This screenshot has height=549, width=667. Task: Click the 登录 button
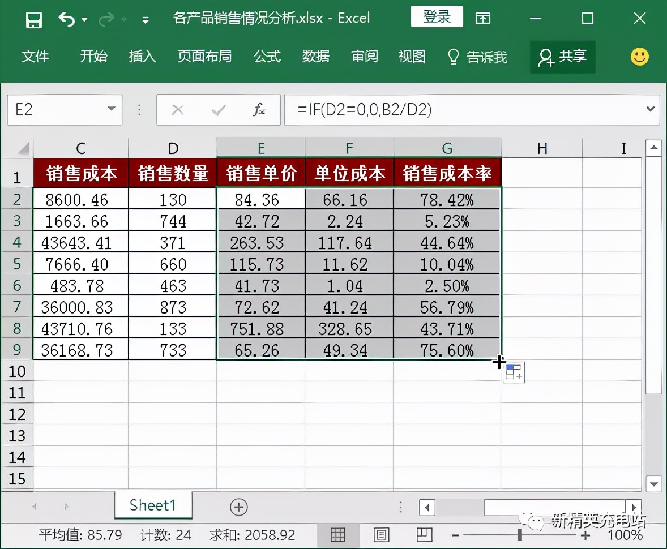tap(437, 16)
